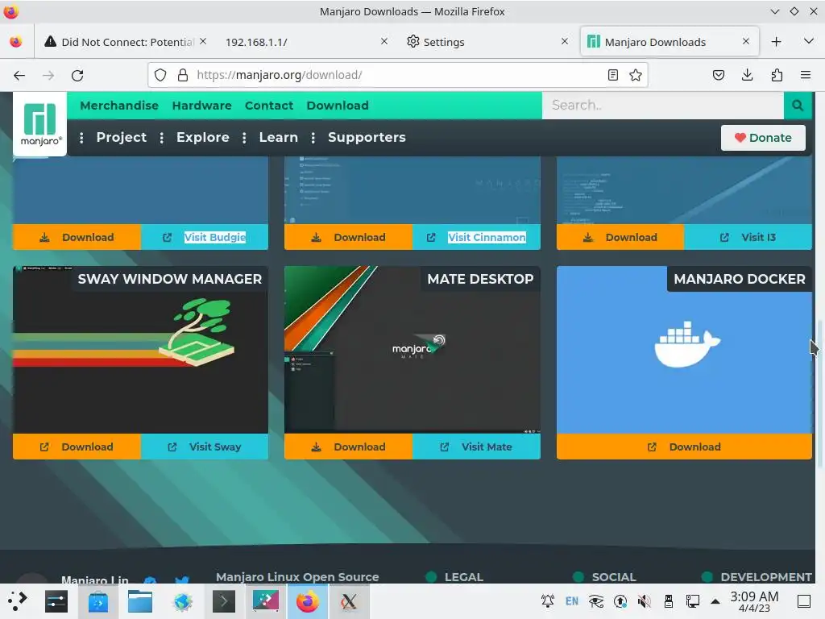The image size is (825, 619).
Task: Click the page vertical scrollbar thumb
Action: [819, 393]
